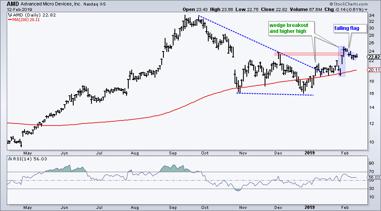Image resolution: width=381 pixels, height=211 pixels.
Task: Click the red MA(200) line legend swatch
Action: tap(10, 20)
